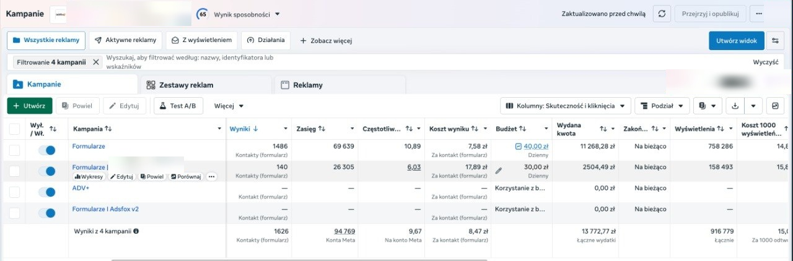Sort by Zasięg column arrows

tap(322, 129)
